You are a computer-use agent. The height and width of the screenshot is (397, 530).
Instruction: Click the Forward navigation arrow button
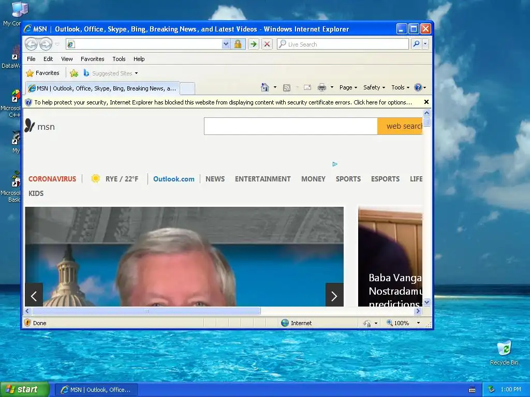pyautogui.click(x=46, y=44)
